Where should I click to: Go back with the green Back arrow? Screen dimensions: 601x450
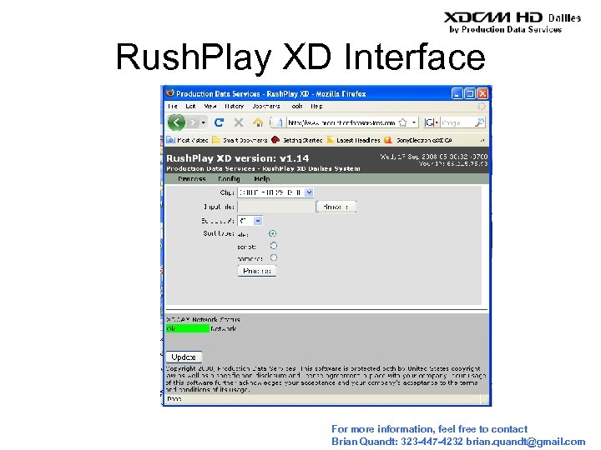coord(176,122)
